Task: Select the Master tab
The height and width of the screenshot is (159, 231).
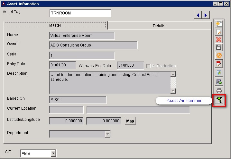Action: (55, 25)
